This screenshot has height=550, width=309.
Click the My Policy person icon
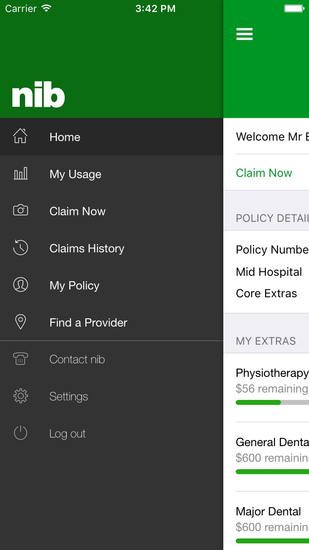pos(21,284)
